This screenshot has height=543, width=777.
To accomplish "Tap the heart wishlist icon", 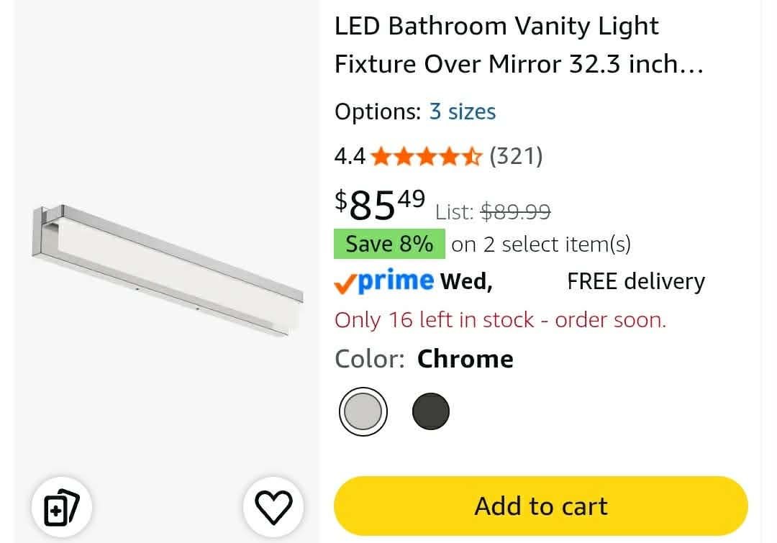I will tap(273, 507).
